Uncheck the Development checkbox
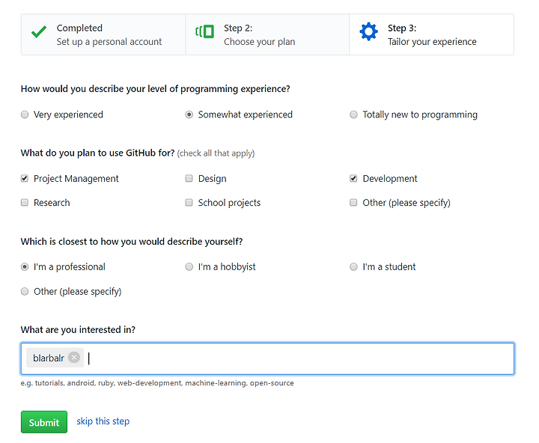This screenshot has width=539, height=443. tap(353, 178)
